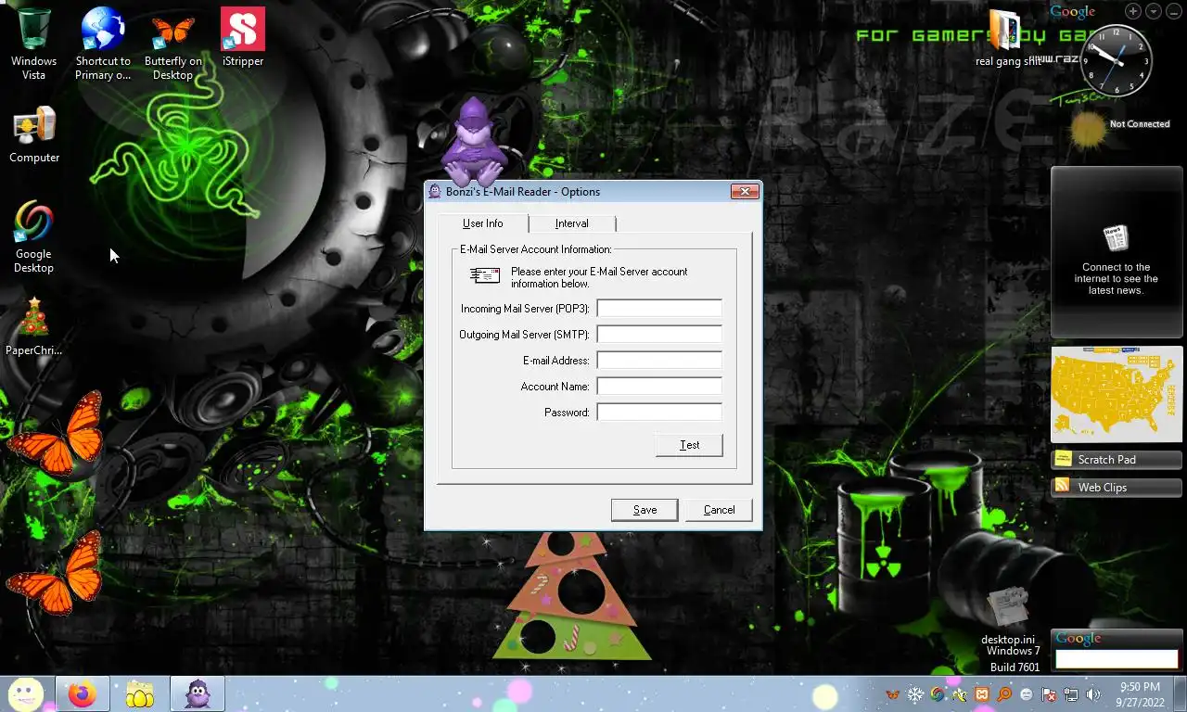Open the yellow folder app on taskbar

[139, 693]
